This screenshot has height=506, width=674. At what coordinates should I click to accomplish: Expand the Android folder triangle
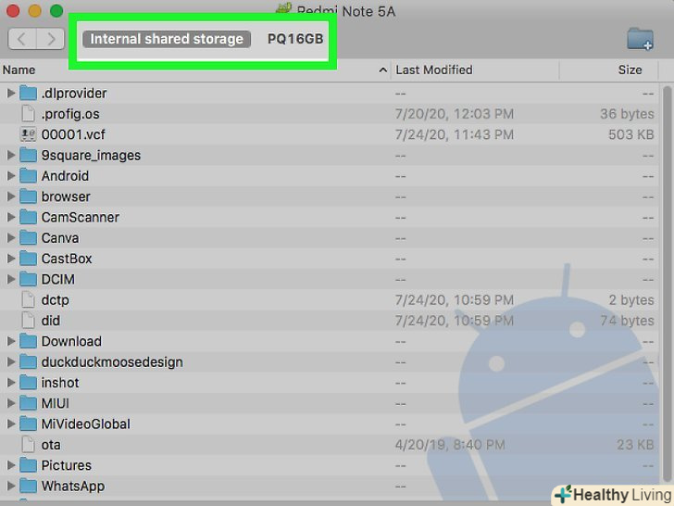click(11, 175)
